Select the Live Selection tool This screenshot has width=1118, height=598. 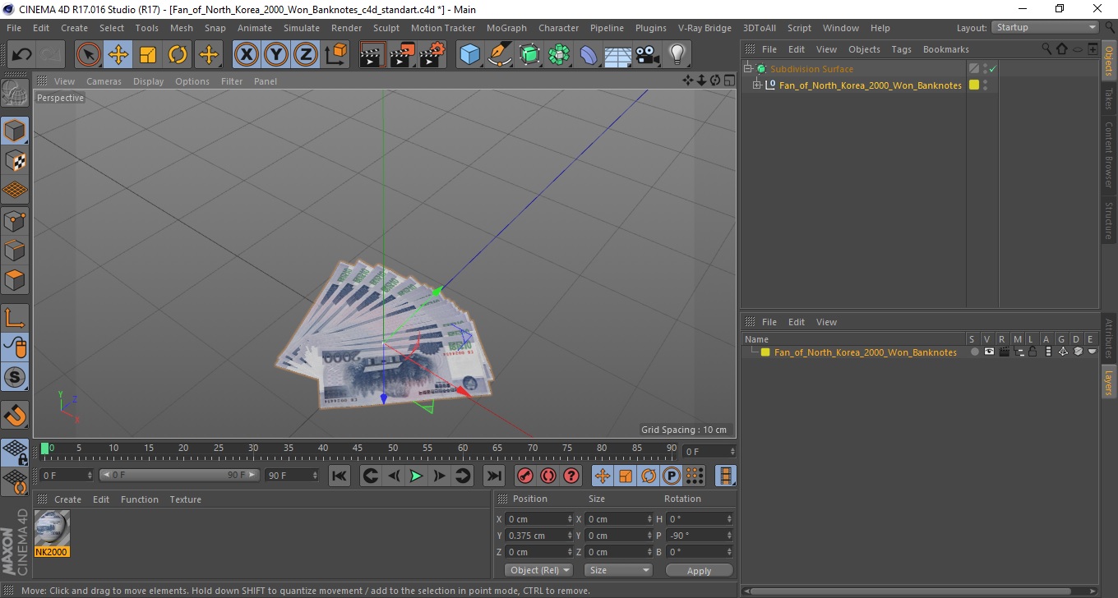(x=89, y=55)
